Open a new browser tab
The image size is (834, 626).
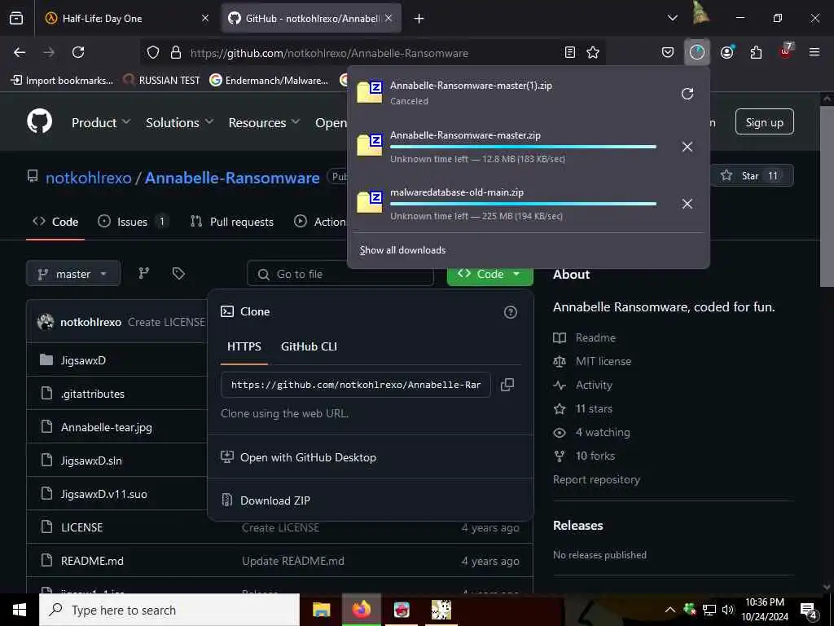point(419,19)
